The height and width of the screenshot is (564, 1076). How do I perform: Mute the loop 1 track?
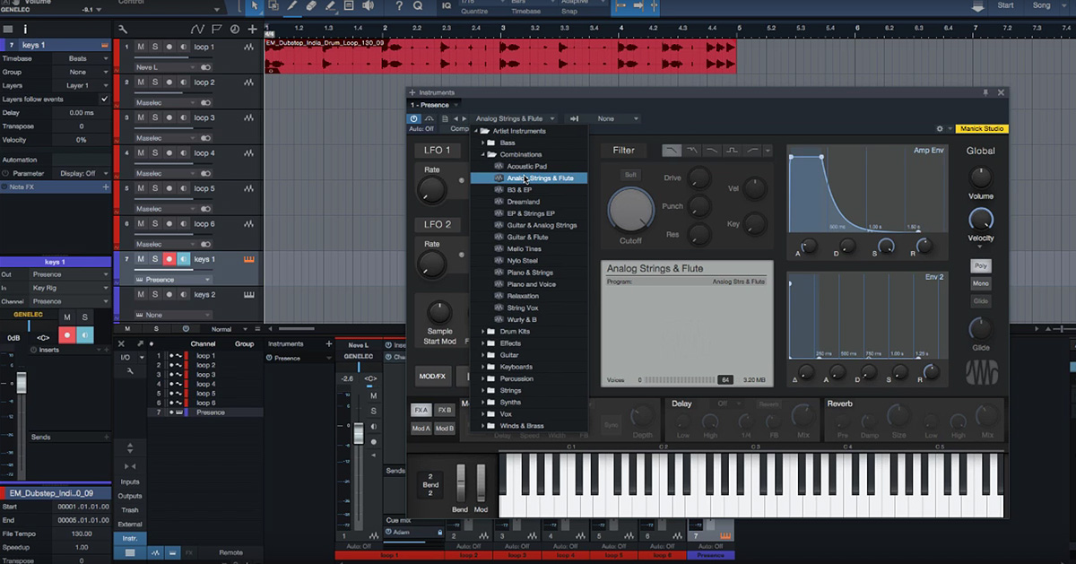(x=141, y=48)
